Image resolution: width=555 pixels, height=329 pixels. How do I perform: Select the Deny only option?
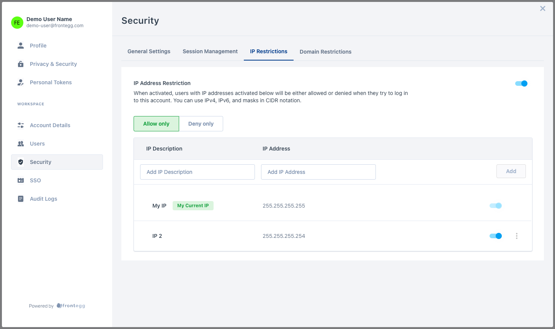[x=201, y=124]
